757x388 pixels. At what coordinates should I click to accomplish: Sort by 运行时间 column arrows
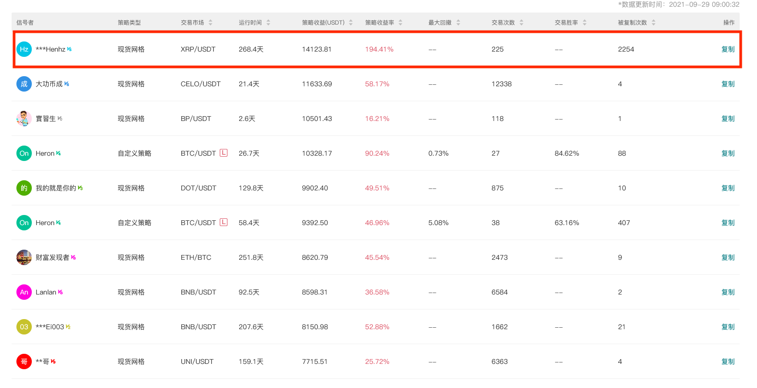pos(269,23)
